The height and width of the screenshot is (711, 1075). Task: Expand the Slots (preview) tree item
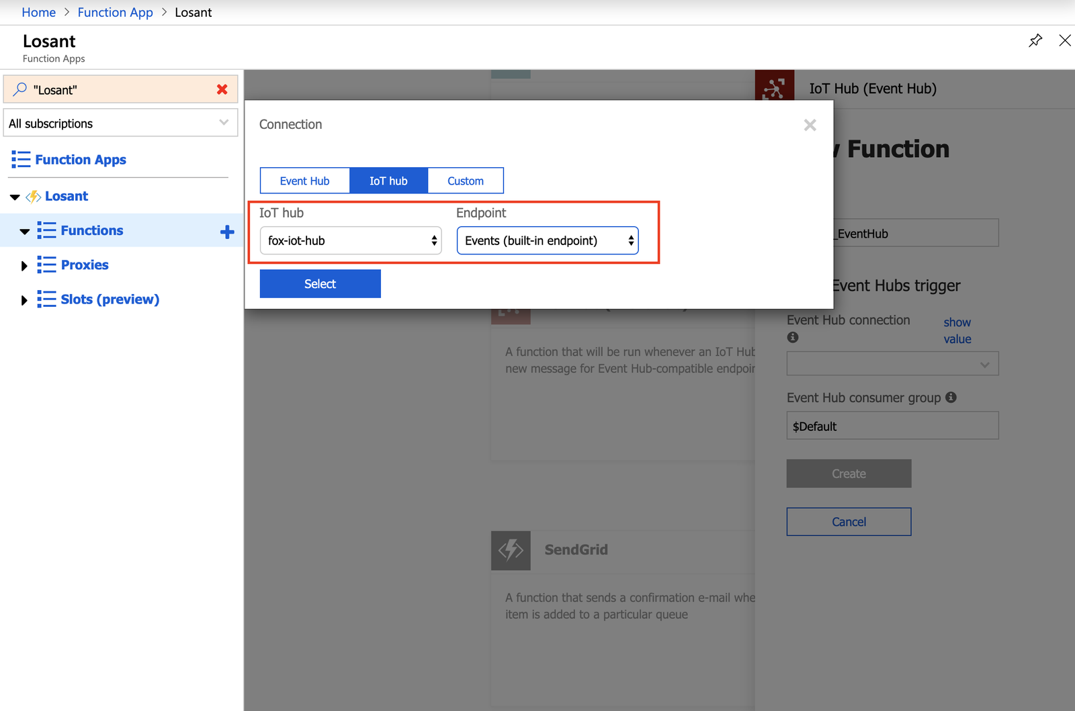(x=24, y=299)
